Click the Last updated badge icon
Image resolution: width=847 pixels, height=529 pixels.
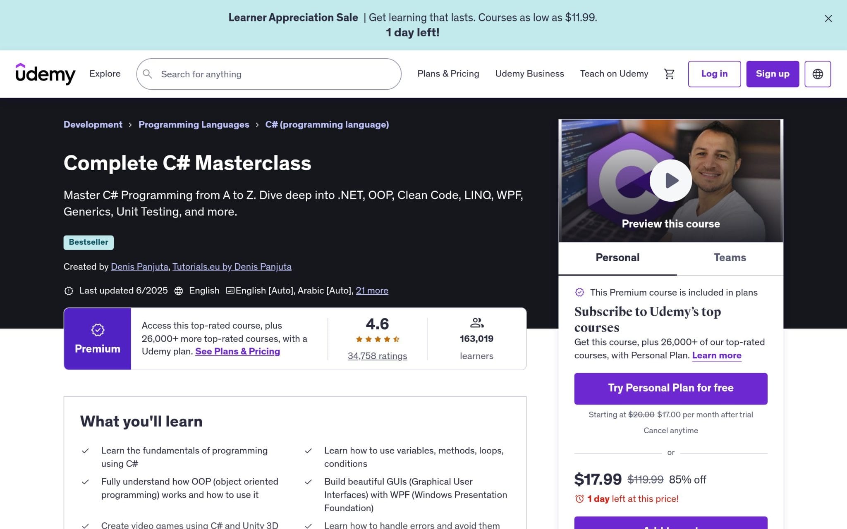point(69,291)
